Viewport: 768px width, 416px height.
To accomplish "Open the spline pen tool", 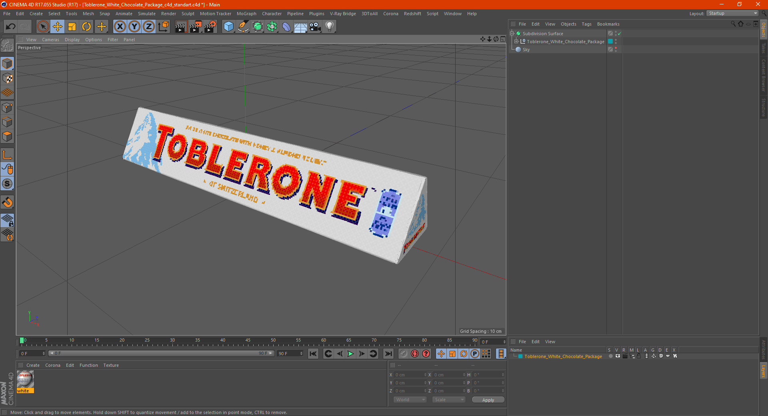I will tap(243, 27).
